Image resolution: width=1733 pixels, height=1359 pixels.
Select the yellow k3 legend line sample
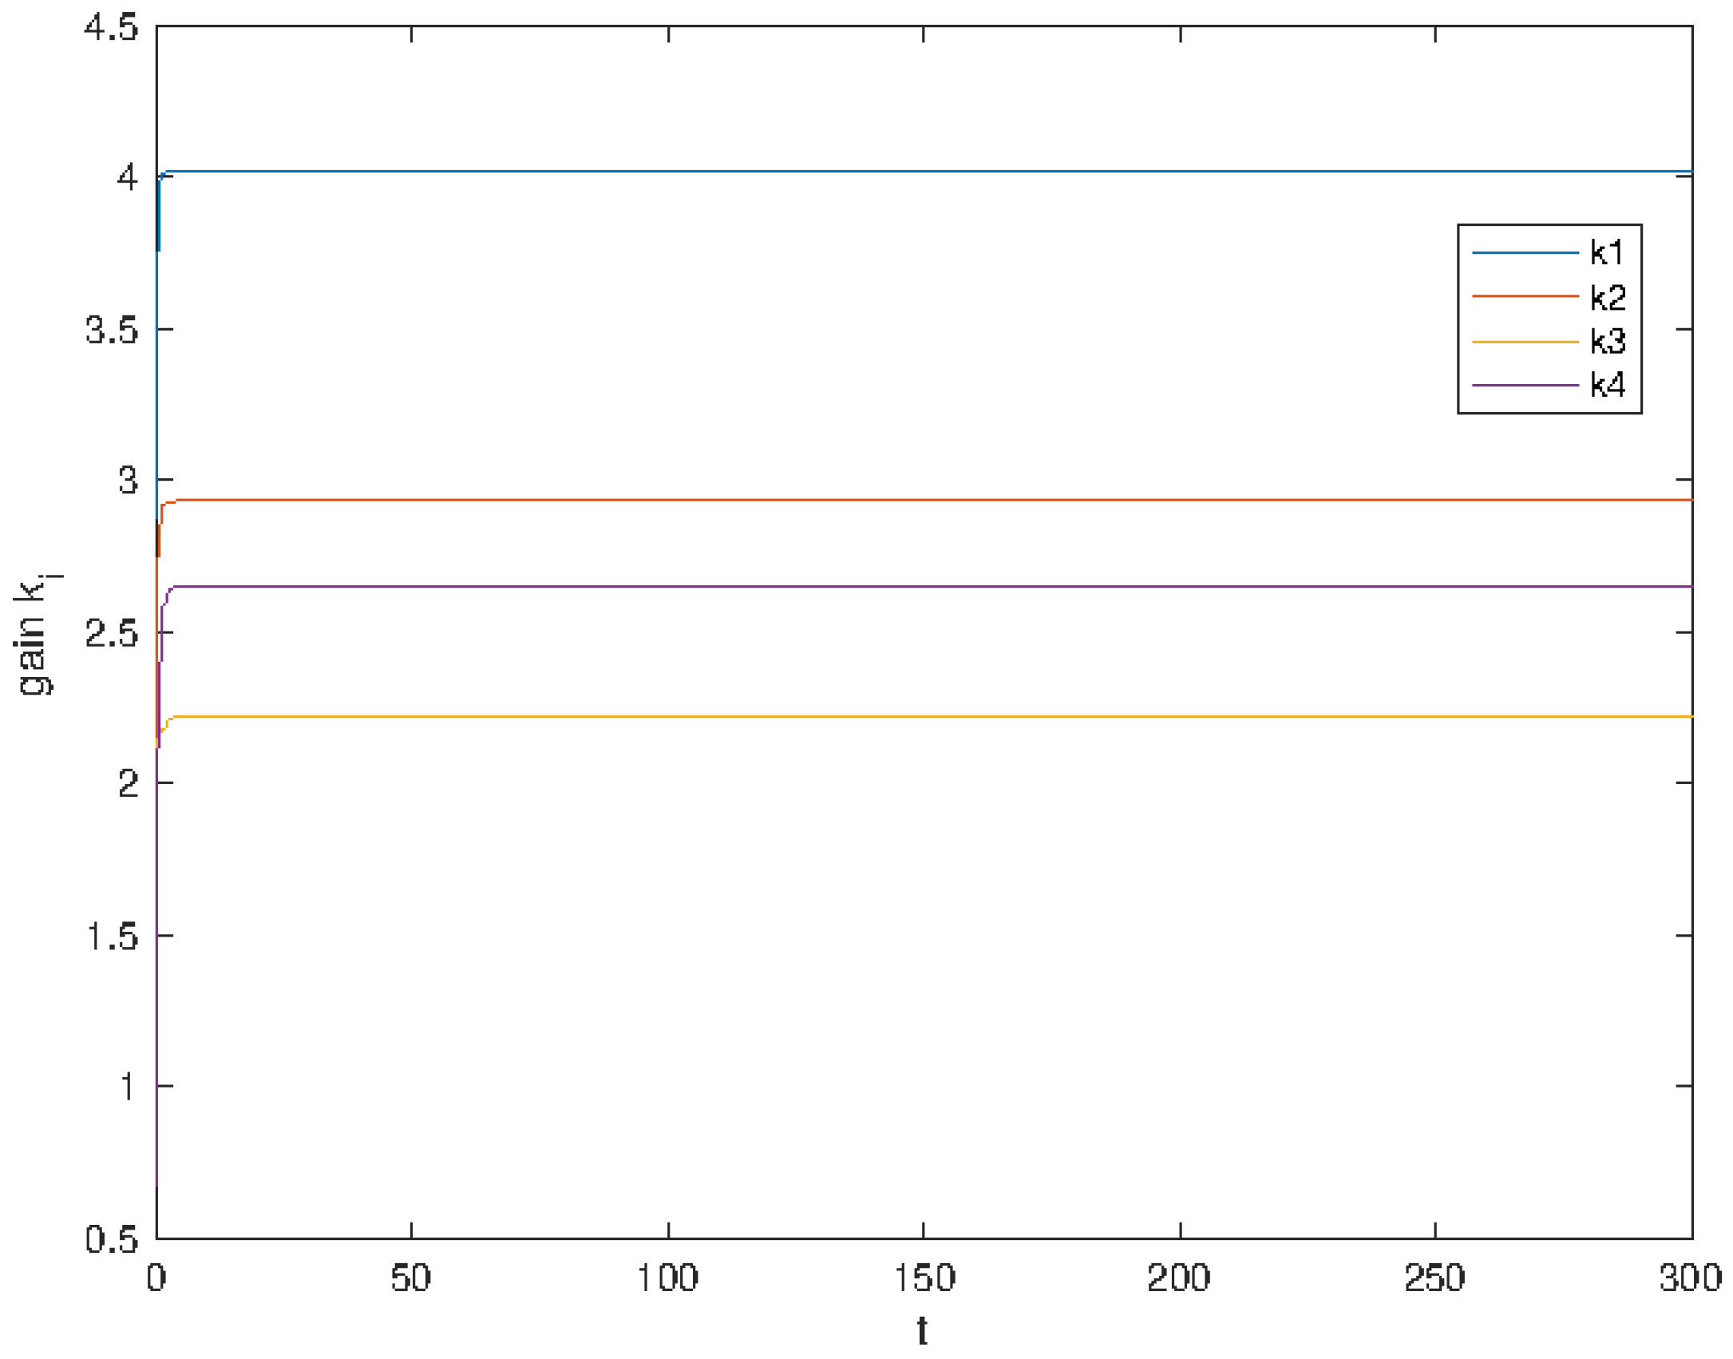pos(1525,342)
